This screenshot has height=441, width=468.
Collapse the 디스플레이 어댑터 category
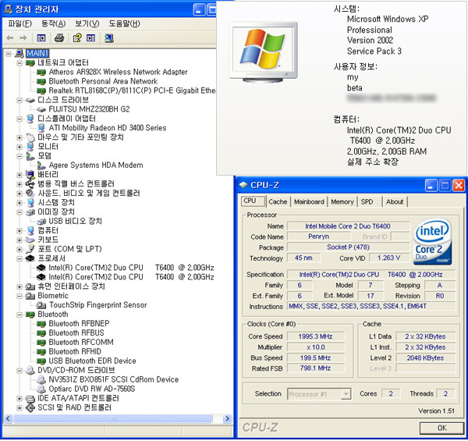tap(19, 119)
